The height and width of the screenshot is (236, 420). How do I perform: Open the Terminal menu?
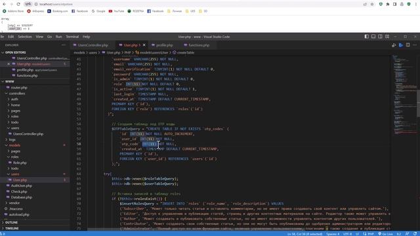point(72,37)
